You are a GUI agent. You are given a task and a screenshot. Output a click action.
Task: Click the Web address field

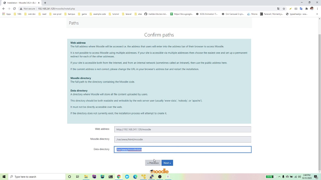183,129
